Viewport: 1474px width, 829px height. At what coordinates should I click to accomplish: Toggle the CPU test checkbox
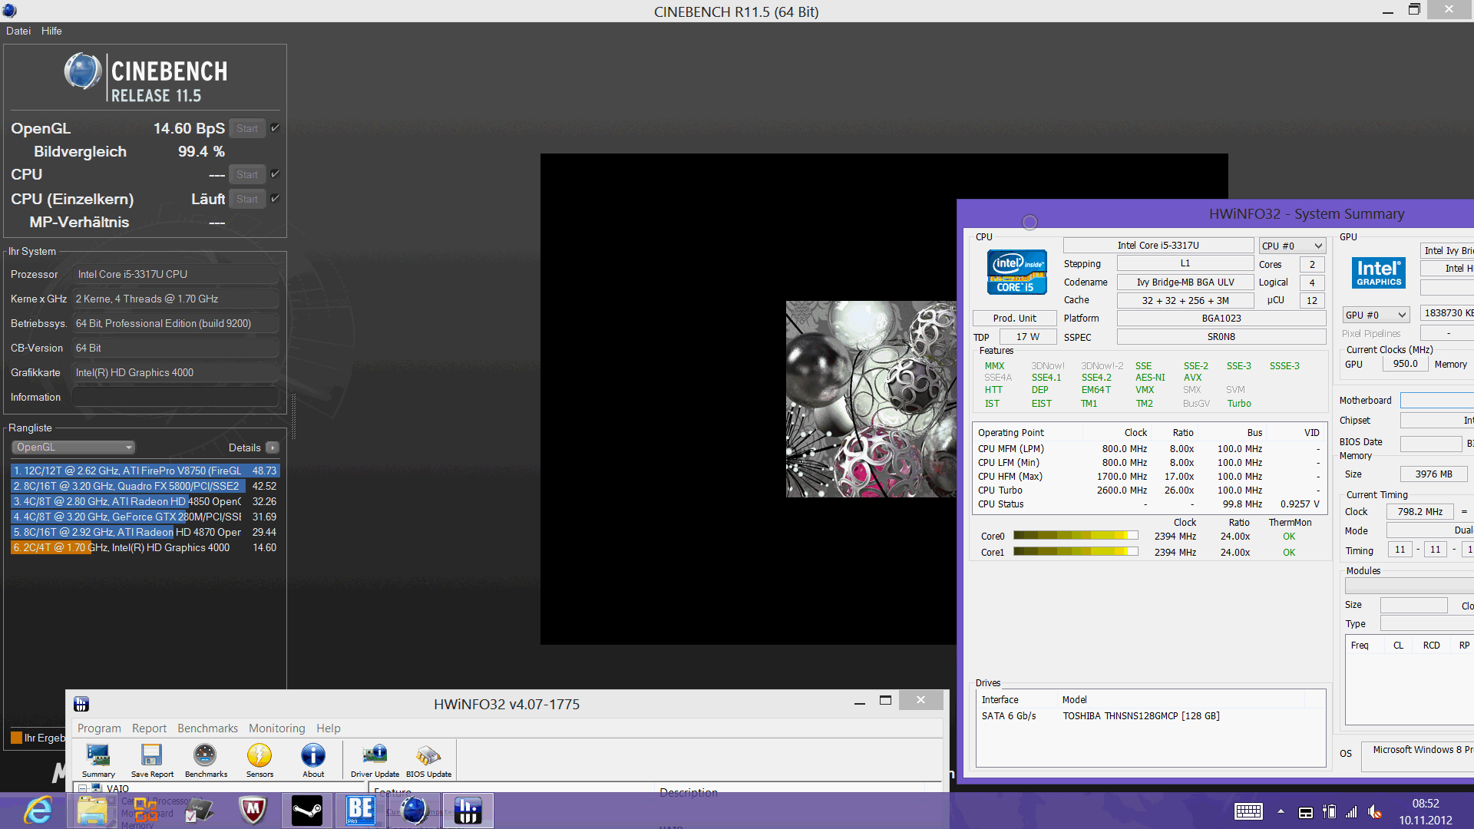(275, 174)
